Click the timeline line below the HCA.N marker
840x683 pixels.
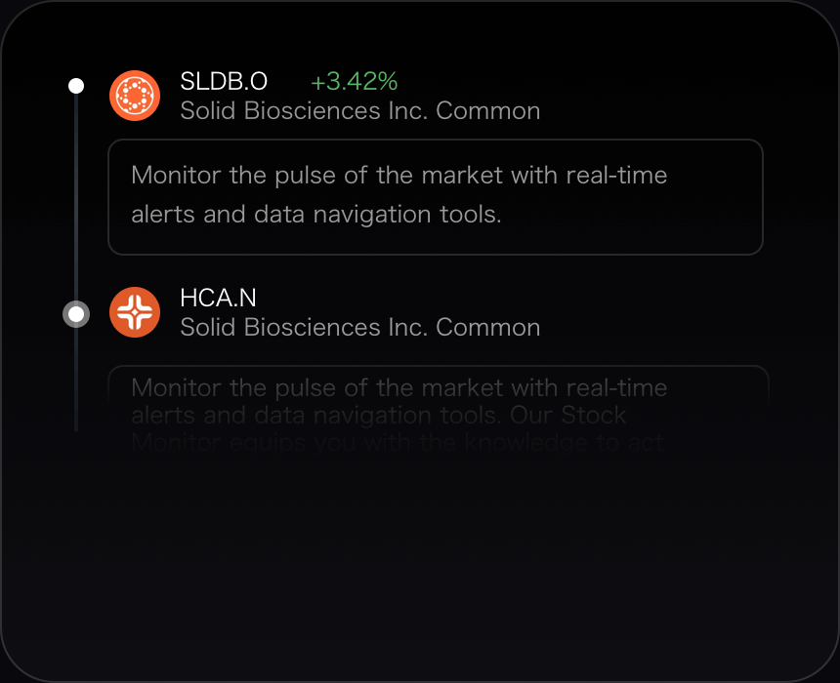76,381
